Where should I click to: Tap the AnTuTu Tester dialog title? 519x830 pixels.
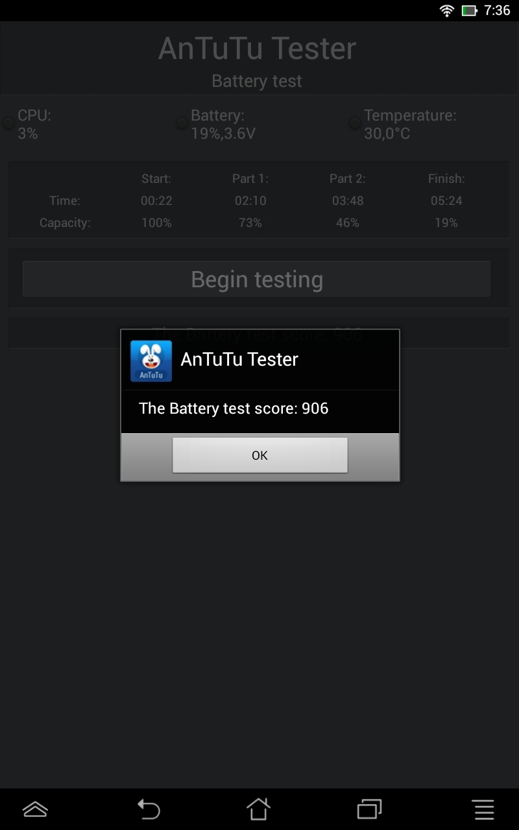tap(239, 359)
